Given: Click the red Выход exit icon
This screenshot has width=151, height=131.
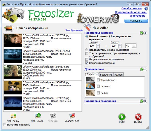Looking at the screenshot, I should click(138, 117).
